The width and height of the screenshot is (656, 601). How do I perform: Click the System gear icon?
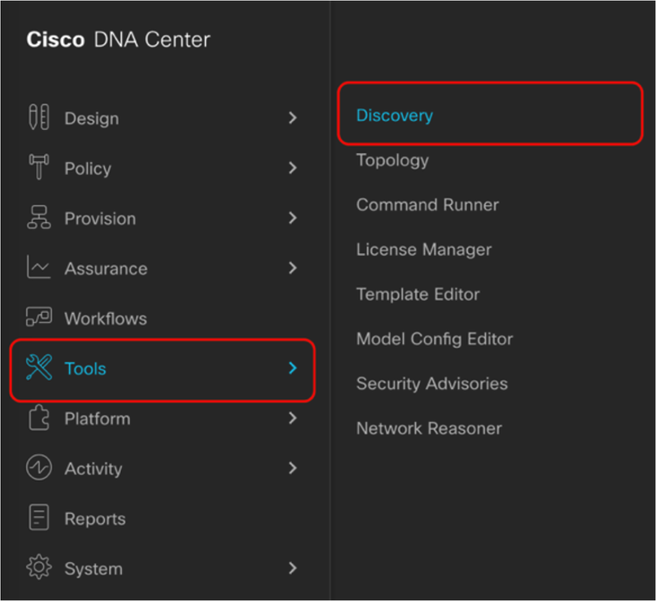pos(39,567)
